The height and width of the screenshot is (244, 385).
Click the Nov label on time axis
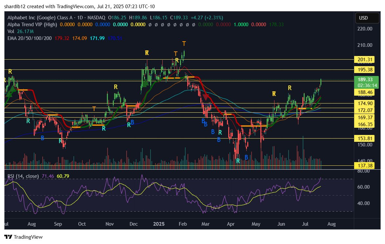[x=110, y=224]
